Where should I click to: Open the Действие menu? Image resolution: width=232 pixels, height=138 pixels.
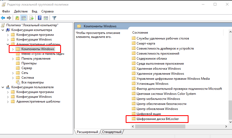click(21, 11)
